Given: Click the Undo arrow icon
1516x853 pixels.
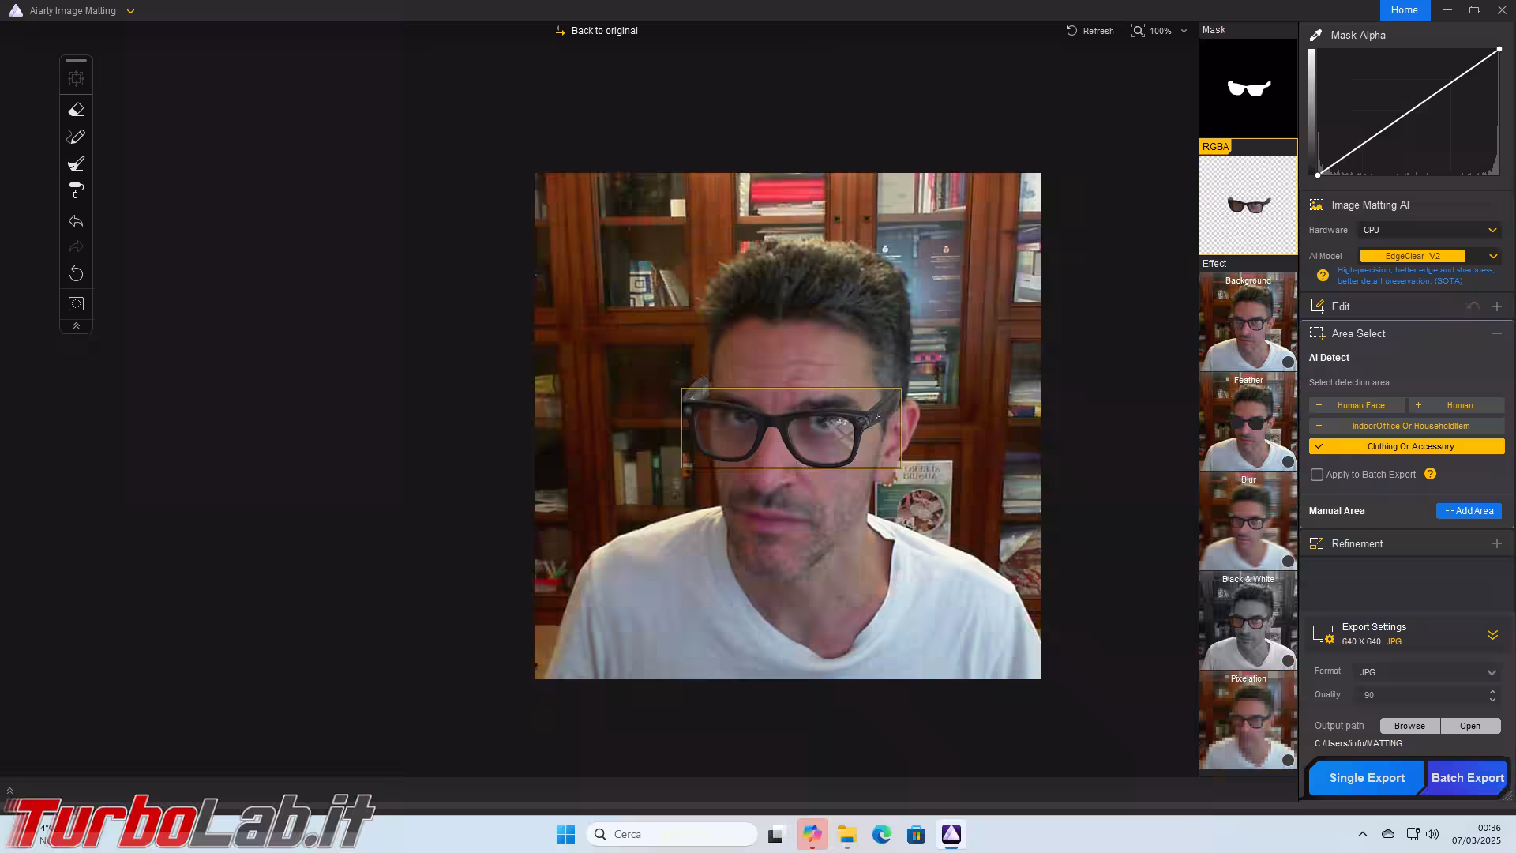Looking at the screenshot, I should (x=76, y=222).
